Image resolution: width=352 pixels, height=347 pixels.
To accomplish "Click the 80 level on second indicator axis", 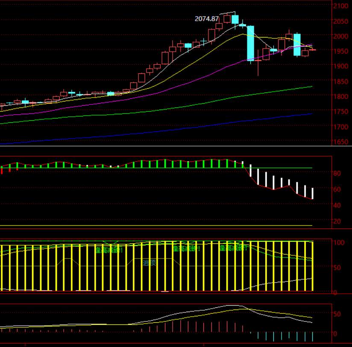I will [337, 173].
